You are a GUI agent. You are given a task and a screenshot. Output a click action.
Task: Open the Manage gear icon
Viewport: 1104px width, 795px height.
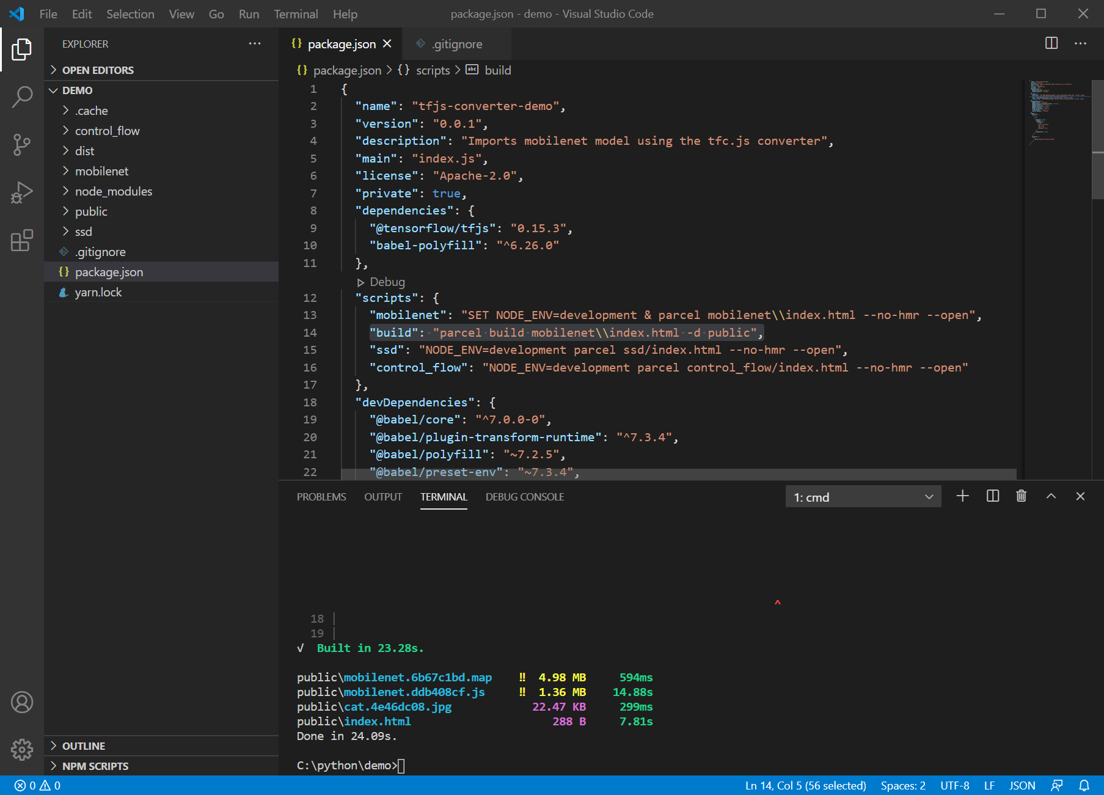click(22, 749)
